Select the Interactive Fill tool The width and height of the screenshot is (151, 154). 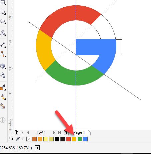[3, 97]
